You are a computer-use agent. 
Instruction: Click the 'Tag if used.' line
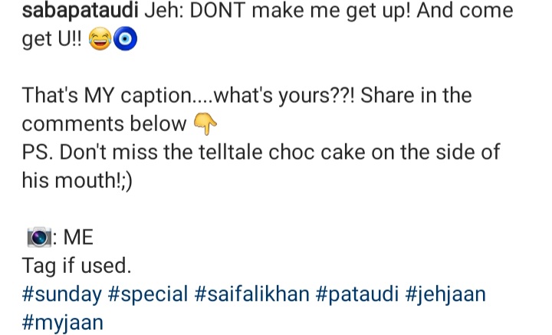(77, 266)
